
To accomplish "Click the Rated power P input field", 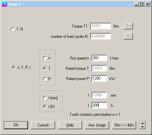I will click(99, 78).
